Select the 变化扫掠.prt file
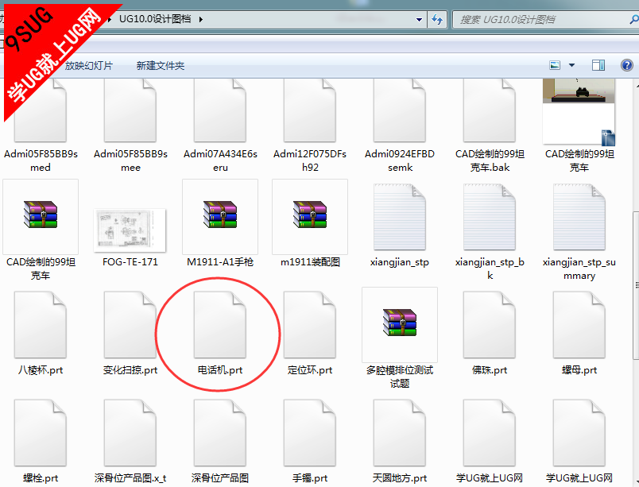The width and height of the screenshot is (639, 487). (130, 325)
